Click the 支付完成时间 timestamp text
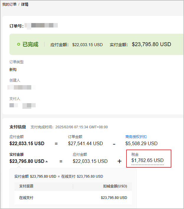The height and width of the screenshot is (209, 184). (69, 127)
